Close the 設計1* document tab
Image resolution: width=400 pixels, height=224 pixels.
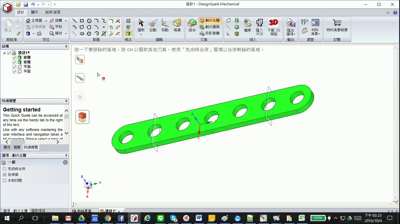pos(119,211)
